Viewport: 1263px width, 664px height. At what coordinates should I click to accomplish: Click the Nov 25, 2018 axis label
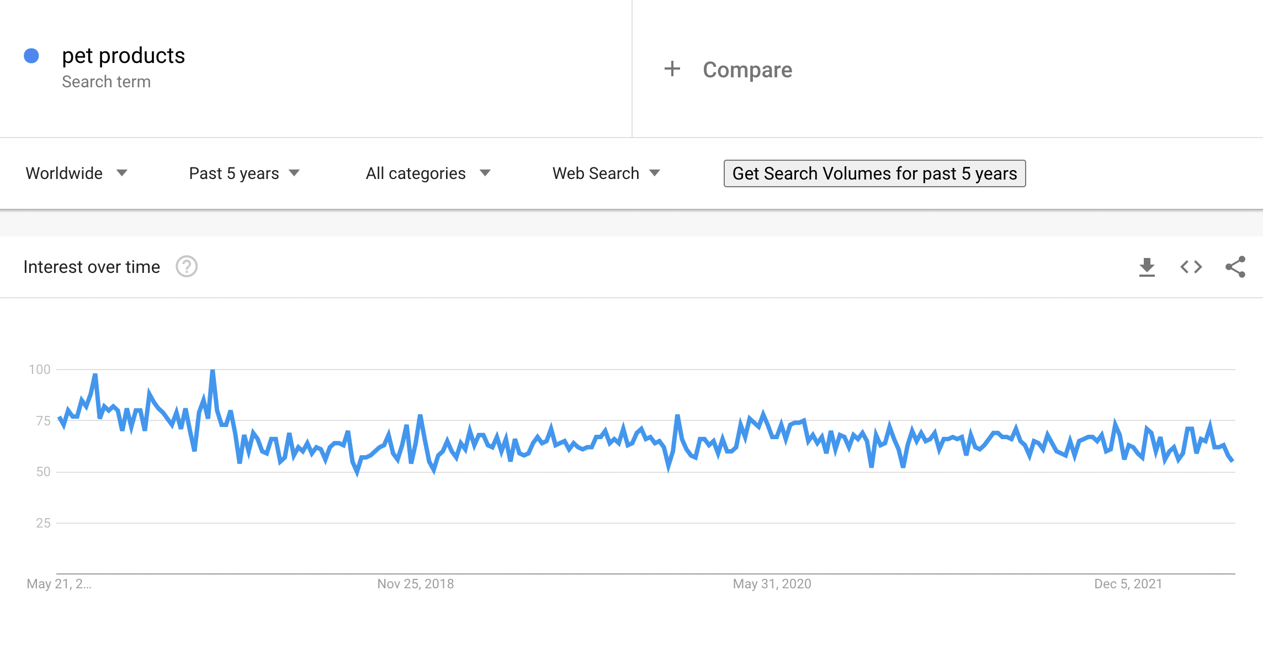[x=415, y=584]
